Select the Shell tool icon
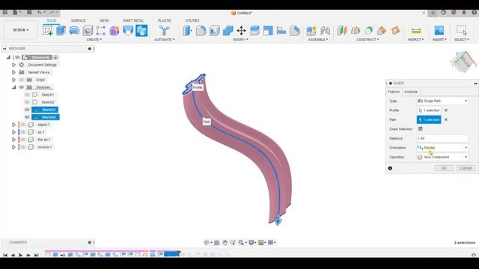 214,31
